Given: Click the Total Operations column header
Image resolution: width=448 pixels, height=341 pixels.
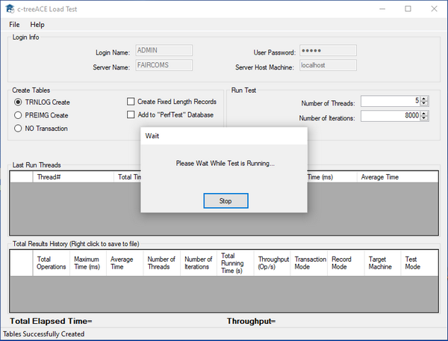Looking at the screenshot, I should 52,263.
